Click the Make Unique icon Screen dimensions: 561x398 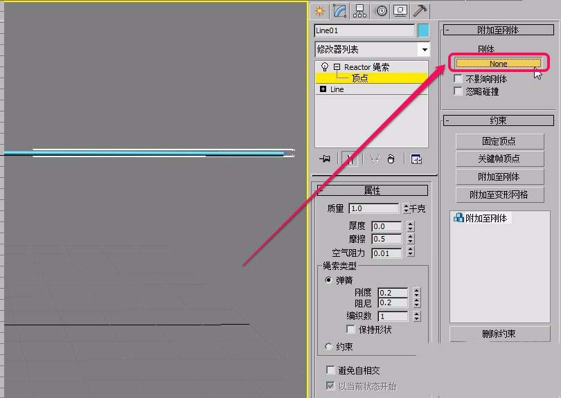tap(374, 159)
